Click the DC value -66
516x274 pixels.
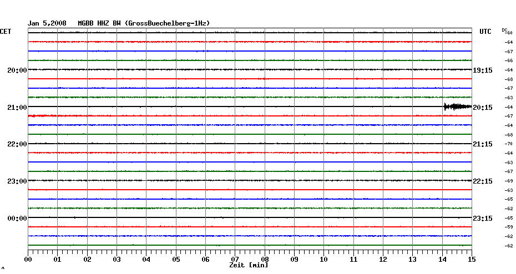(x=509, y=61)
